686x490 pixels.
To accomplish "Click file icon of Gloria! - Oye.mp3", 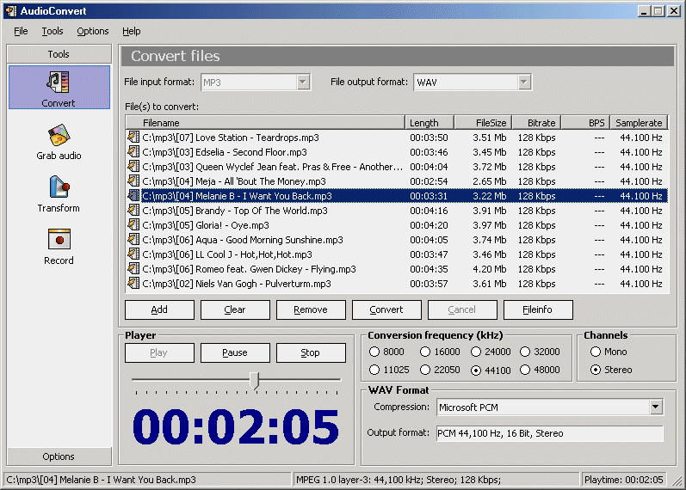I will 133,225.
